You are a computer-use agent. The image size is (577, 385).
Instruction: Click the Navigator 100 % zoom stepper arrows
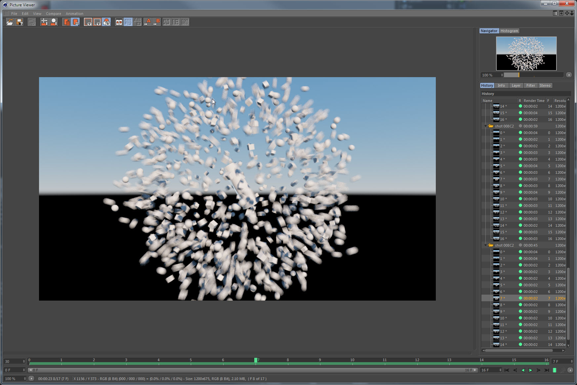502,75
